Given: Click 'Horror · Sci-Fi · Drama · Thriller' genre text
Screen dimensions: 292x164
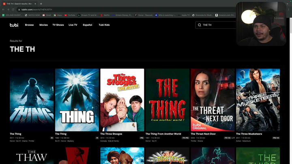Looking at the screenshot, I should point(22,141).
